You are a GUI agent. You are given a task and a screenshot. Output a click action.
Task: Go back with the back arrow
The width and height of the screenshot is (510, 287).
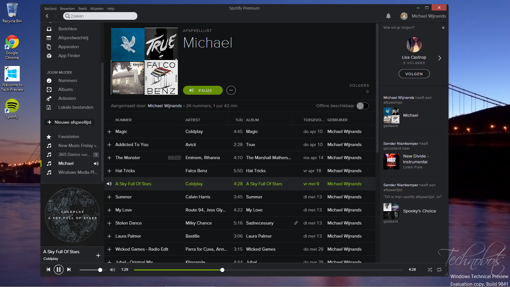(x=47, y=16)
